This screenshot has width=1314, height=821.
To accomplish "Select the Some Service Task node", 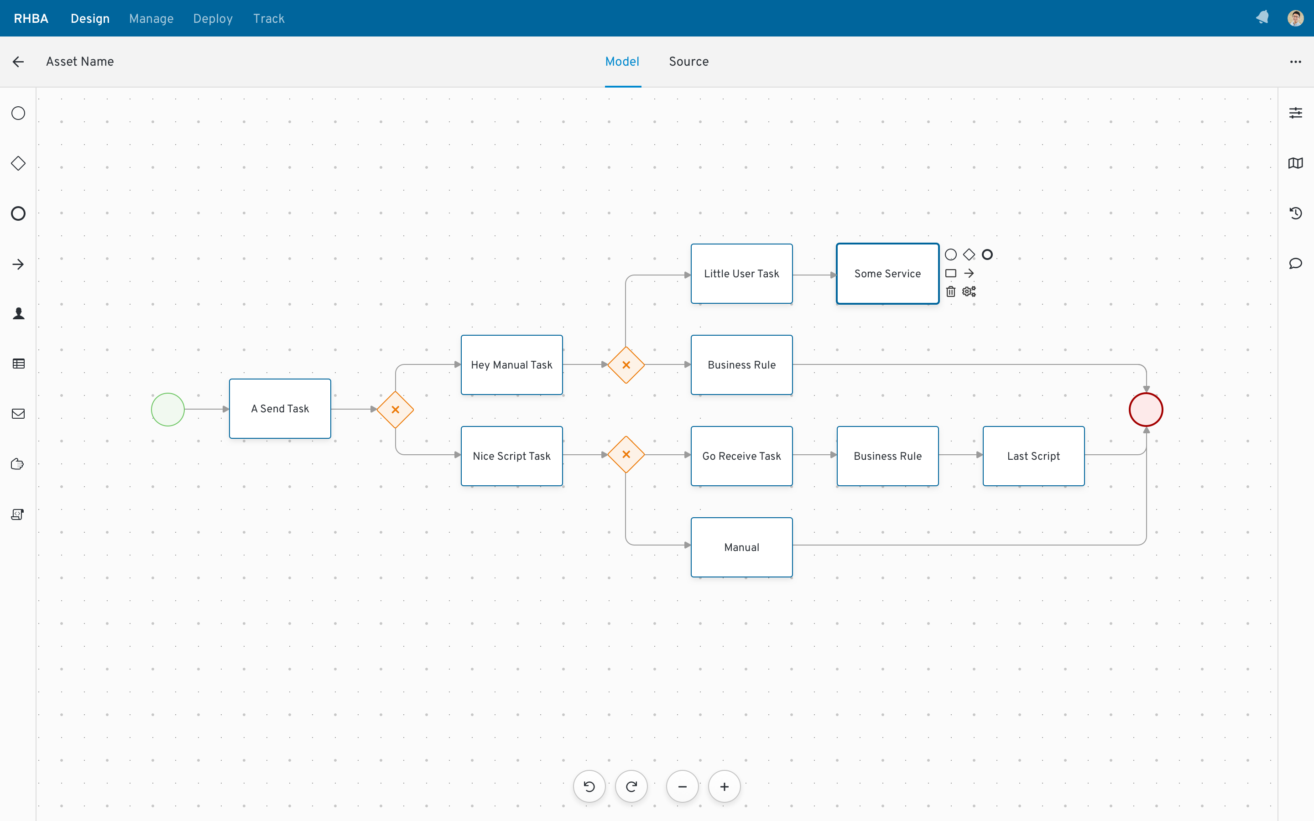I will (887, 273).
